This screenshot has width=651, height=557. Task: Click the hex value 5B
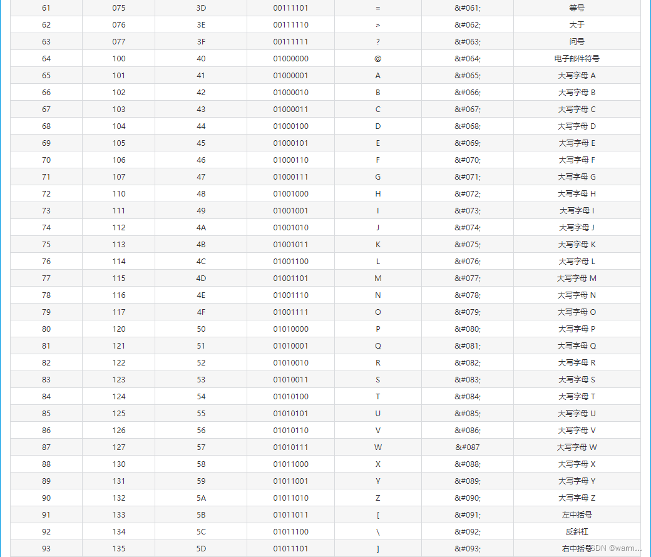(x=201, y=515)
